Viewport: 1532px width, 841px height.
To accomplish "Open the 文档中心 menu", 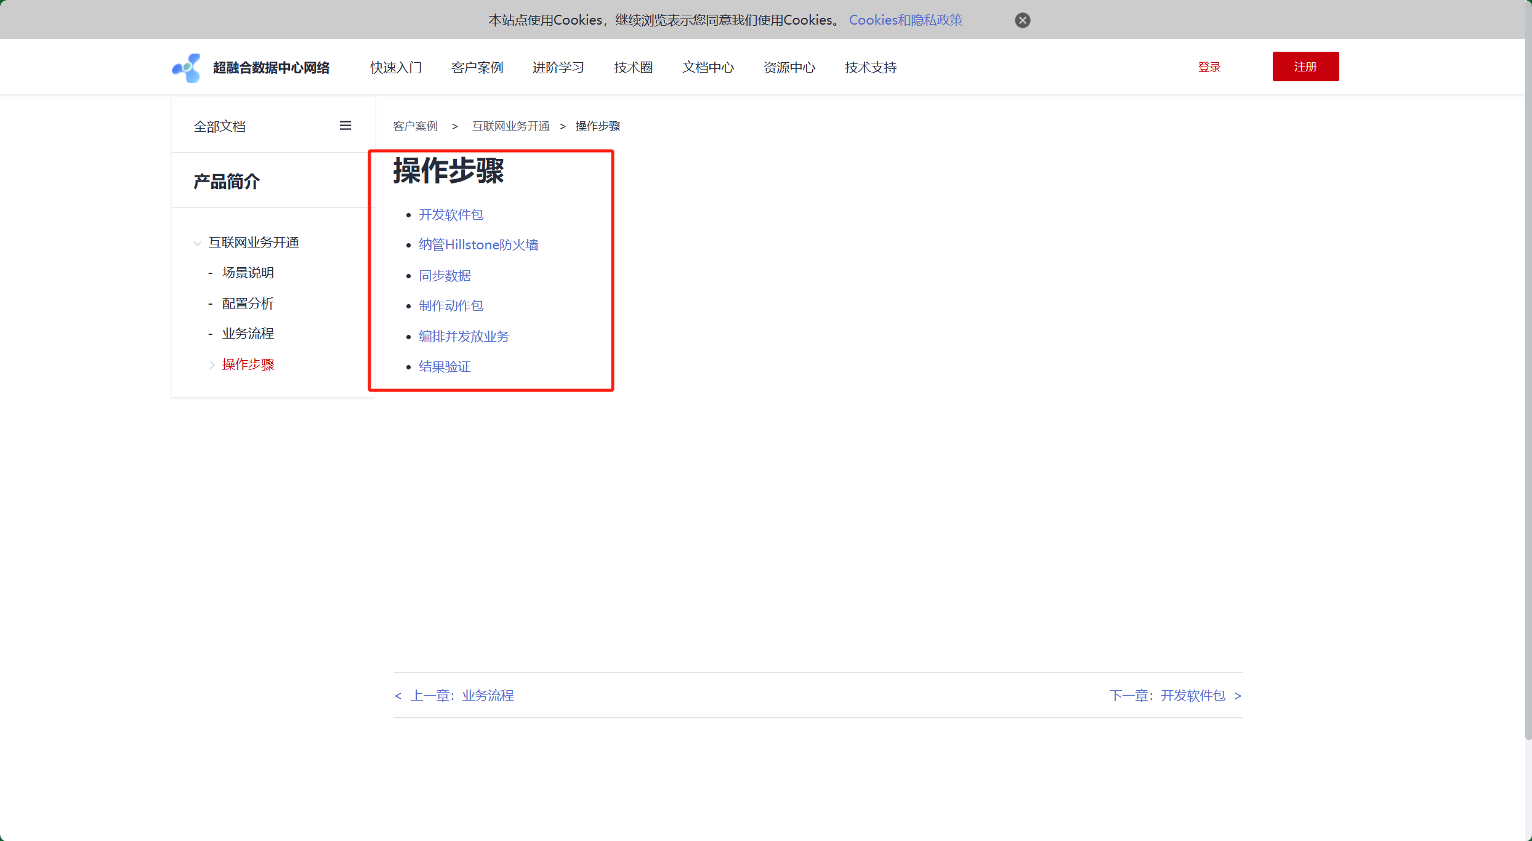I will 708,68.
